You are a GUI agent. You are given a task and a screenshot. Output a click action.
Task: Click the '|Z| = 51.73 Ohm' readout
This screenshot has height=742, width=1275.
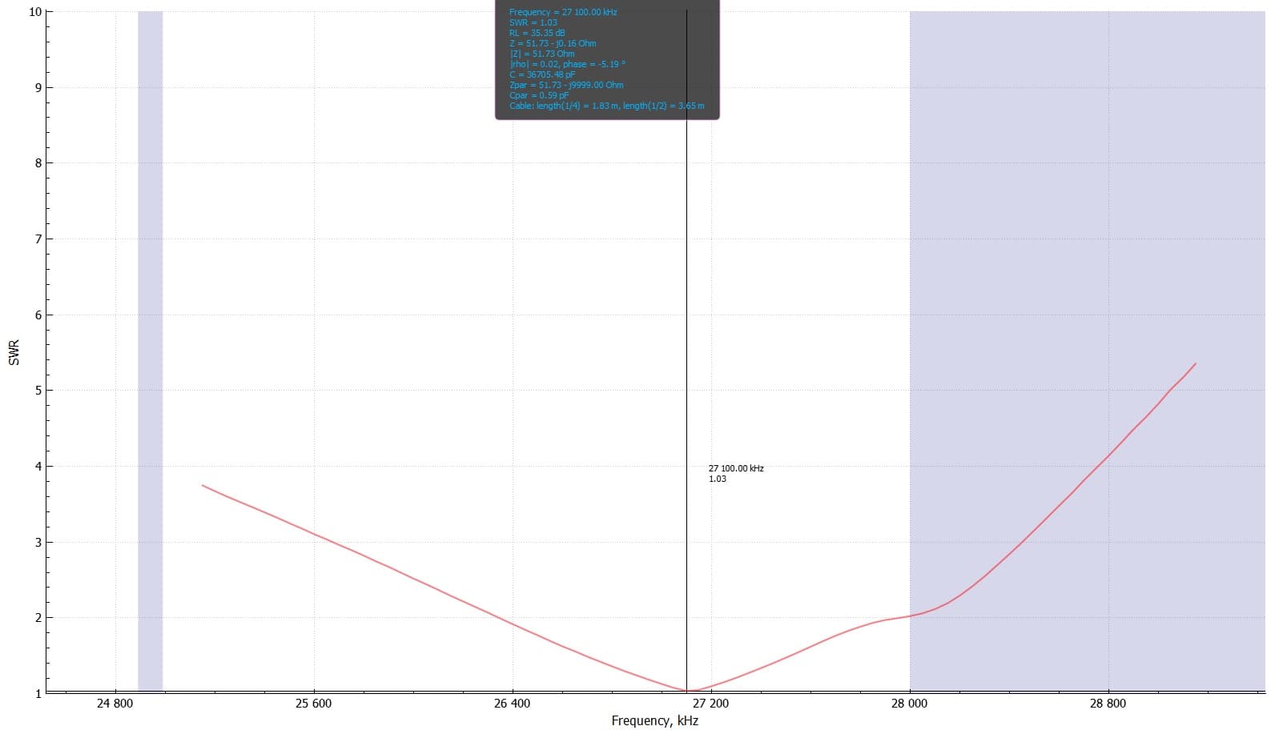coord(542,54)
